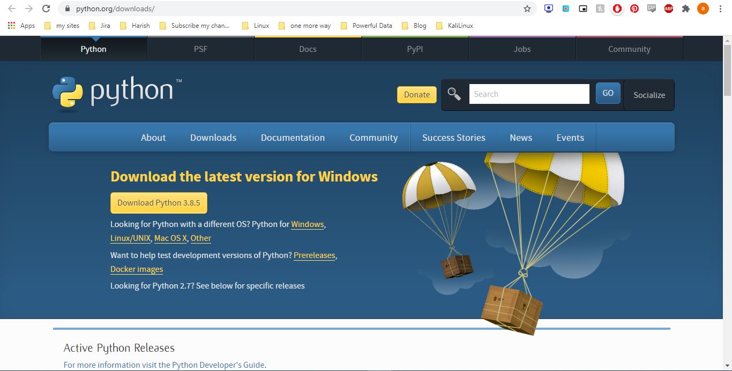
Task: Follow the Other OS link
Action: 201,238
